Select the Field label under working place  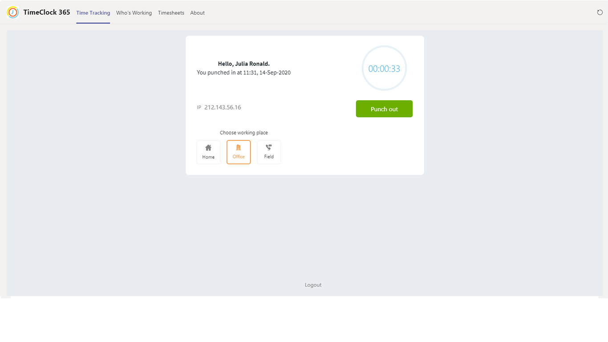pyautogui.click(x=269, y=157)
